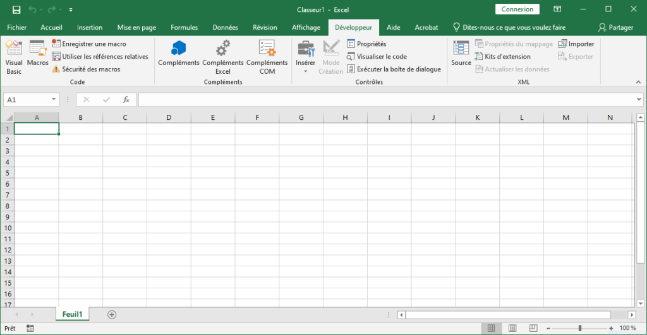Open Customize Quick Access Toolbar dropdown

tap(71, 9)
